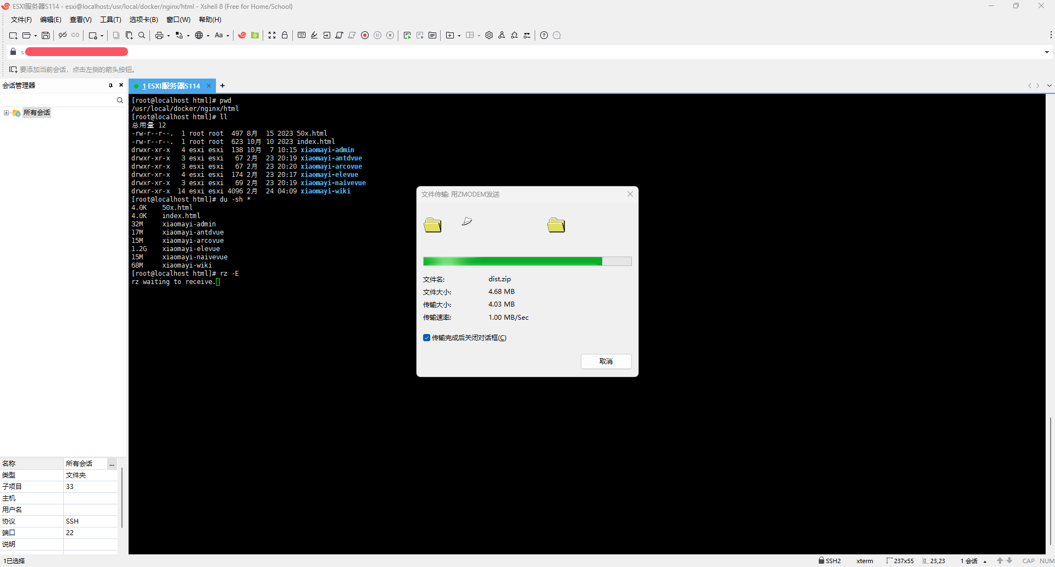The height and width of the screenshot is (567, 1055).
Task: Click the save icon in toolbar
Action: (x=46, y=35)
